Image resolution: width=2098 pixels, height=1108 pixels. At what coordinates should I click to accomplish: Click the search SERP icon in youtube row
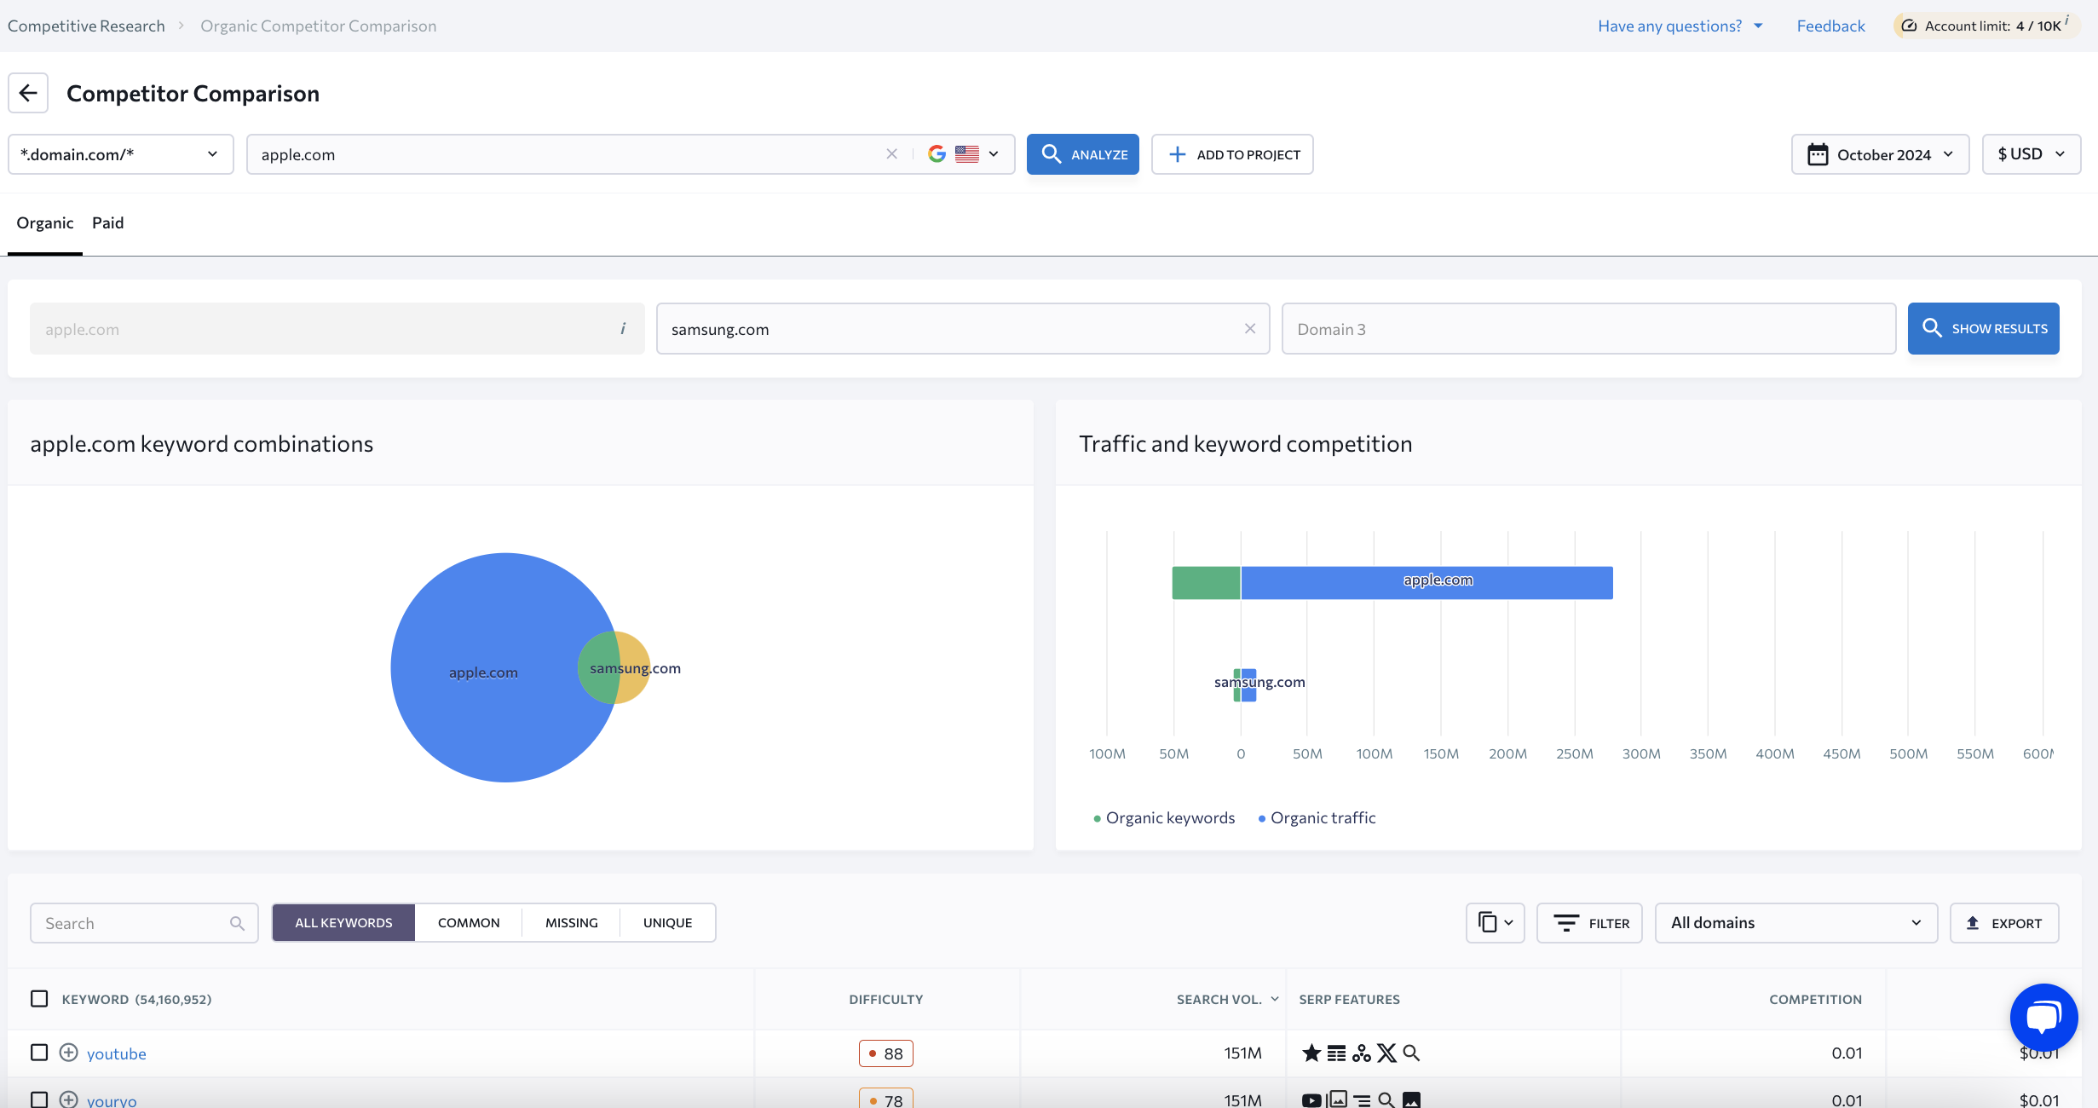point(1411,1053)
